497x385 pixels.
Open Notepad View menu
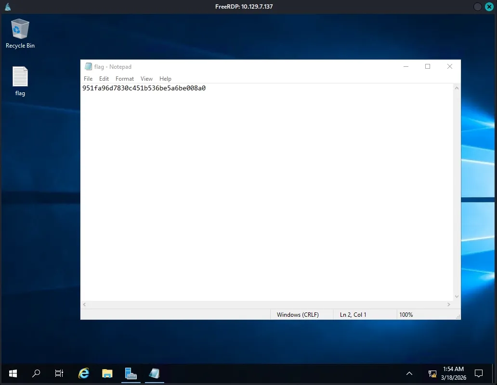coord(146,79)
